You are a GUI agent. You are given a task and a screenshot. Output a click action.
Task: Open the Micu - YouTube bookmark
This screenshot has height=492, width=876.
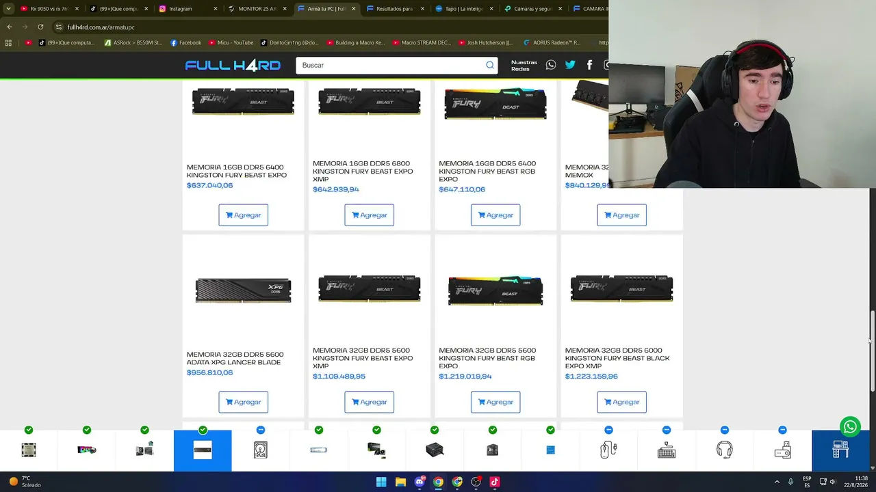[231, 42]
